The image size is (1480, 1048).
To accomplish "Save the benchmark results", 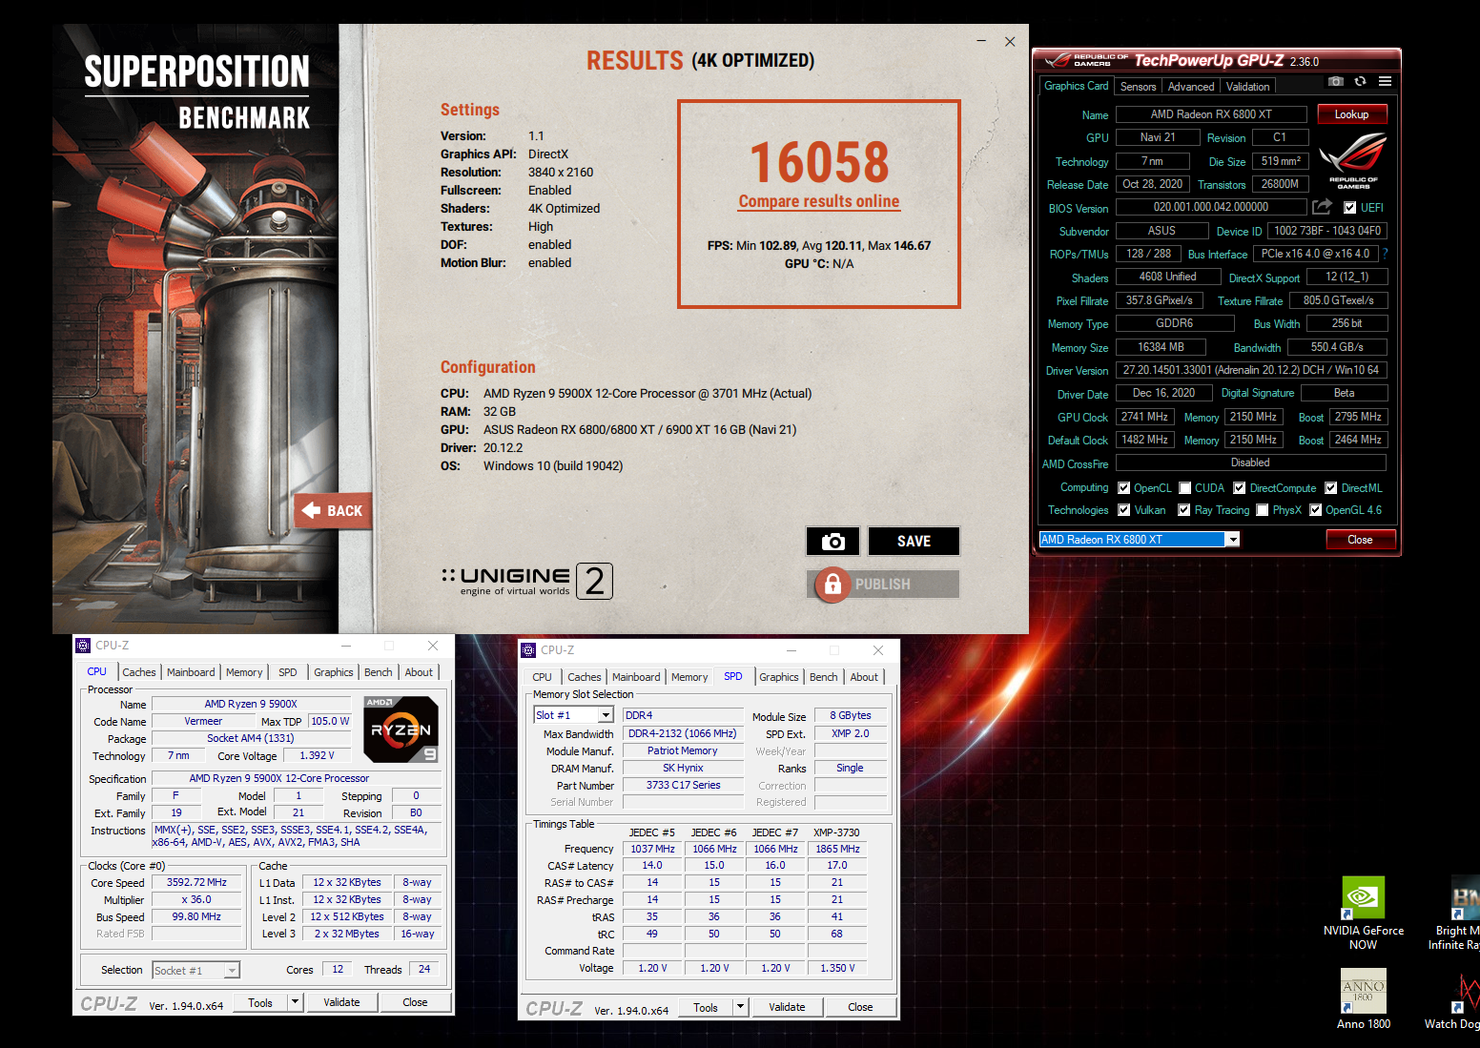I will coord(914,541).
